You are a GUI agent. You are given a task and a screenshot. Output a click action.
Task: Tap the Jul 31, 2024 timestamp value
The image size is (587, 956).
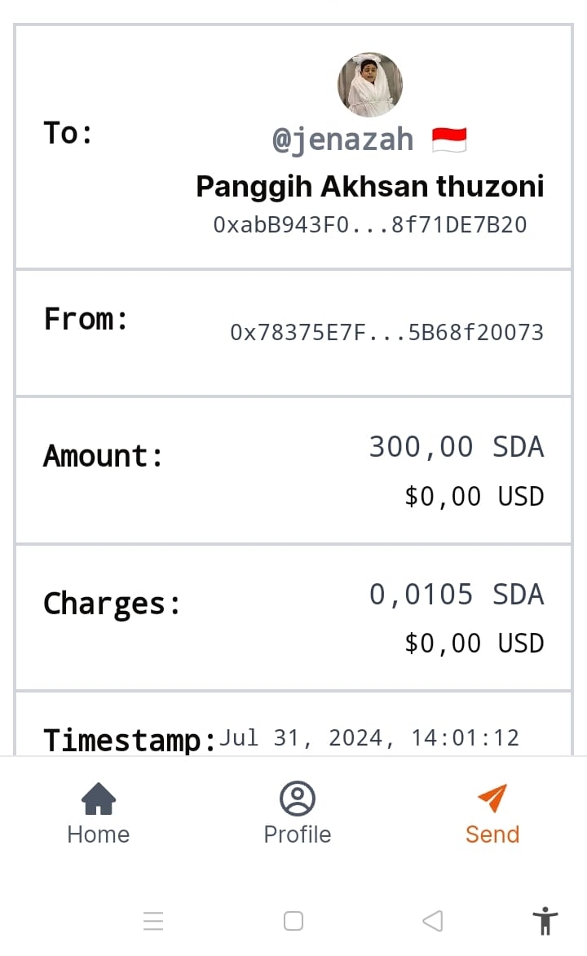pos(369,738)
